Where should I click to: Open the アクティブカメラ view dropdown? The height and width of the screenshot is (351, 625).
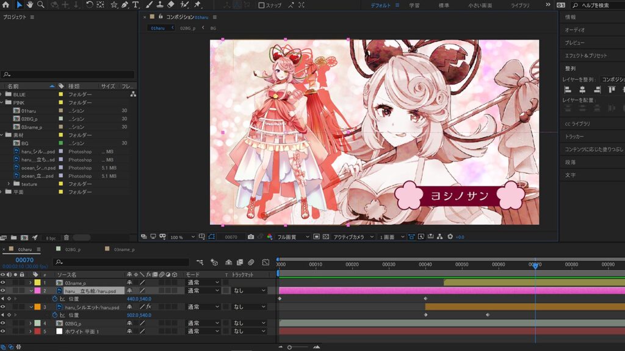click(x=353, y=237)
